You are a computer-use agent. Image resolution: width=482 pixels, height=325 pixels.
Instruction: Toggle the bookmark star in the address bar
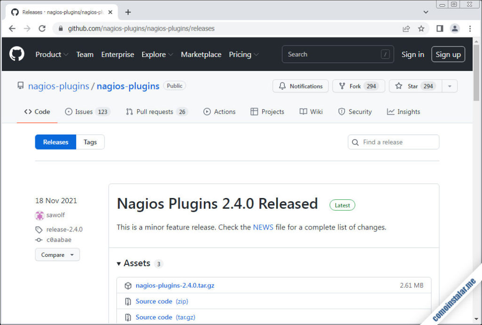point(421,28)
